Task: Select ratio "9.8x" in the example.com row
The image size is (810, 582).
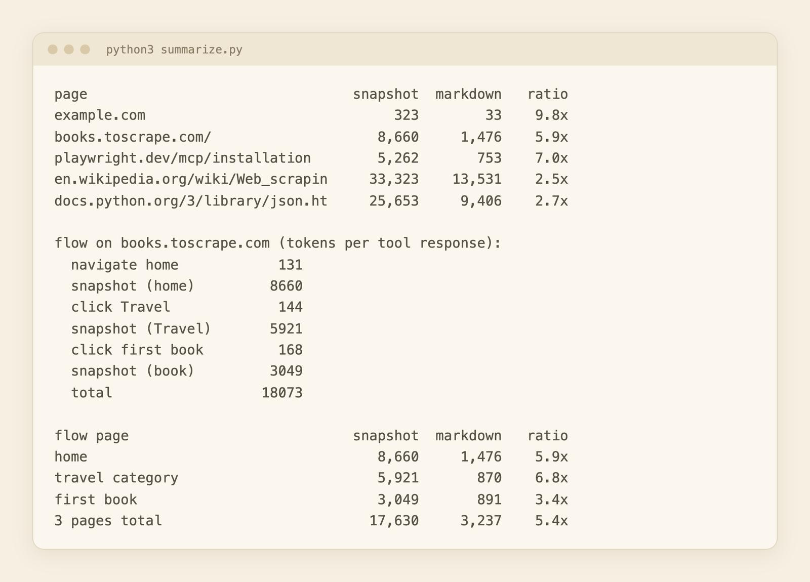Action: point(551,115)
